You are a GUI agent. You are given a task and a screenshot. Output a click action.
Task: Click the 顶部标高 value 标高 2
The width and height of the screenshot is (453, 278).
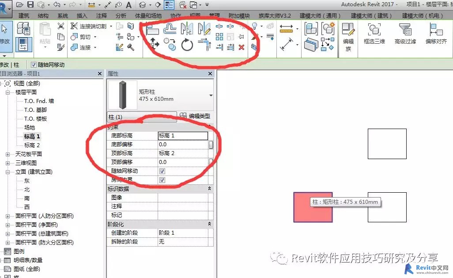coord(183,153)
